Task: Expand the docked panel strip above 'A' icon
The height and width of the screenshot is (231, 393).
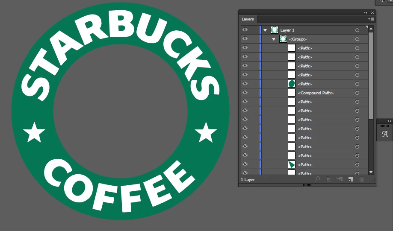Action: pyautogui.click(x=390, y=121)
